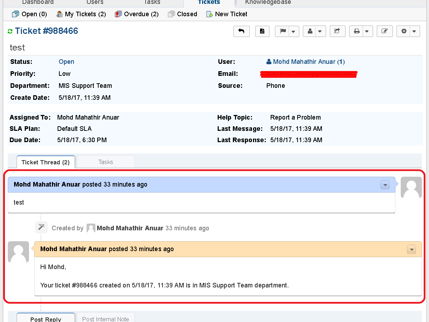Expand the print options dropdown arrow
This screenshot has height=322, width=429.
click(367, 31)
